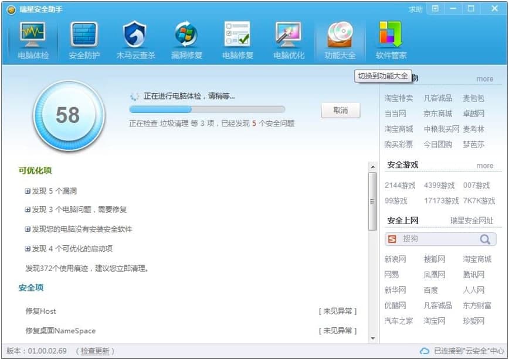This screenshot has height=360, width=509.
Task: Open 麦考林 link
Action: click(473, 129)
